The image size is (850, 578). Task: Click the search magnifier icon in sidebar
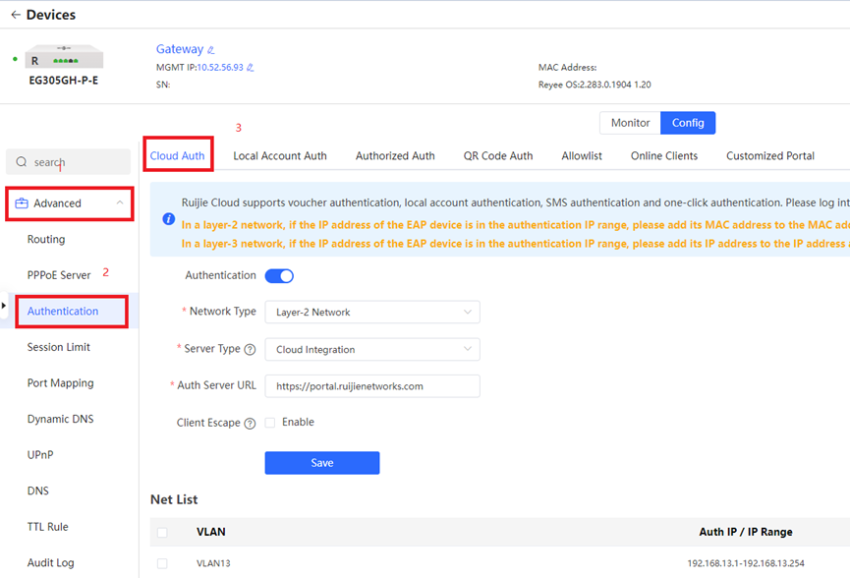[x=23, y=162]
